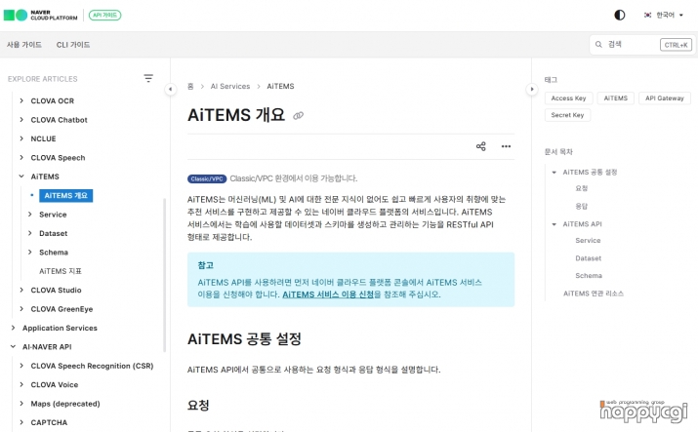Viewport: 698px width, 432px height.
Task: Open the AiTEMS 서비스 이용 신청 link
Action: pos(328,294)
